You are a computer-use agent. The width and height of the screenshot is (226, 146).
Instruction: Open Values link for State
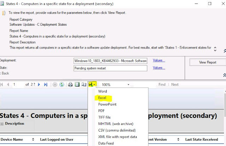pos(159,68)
